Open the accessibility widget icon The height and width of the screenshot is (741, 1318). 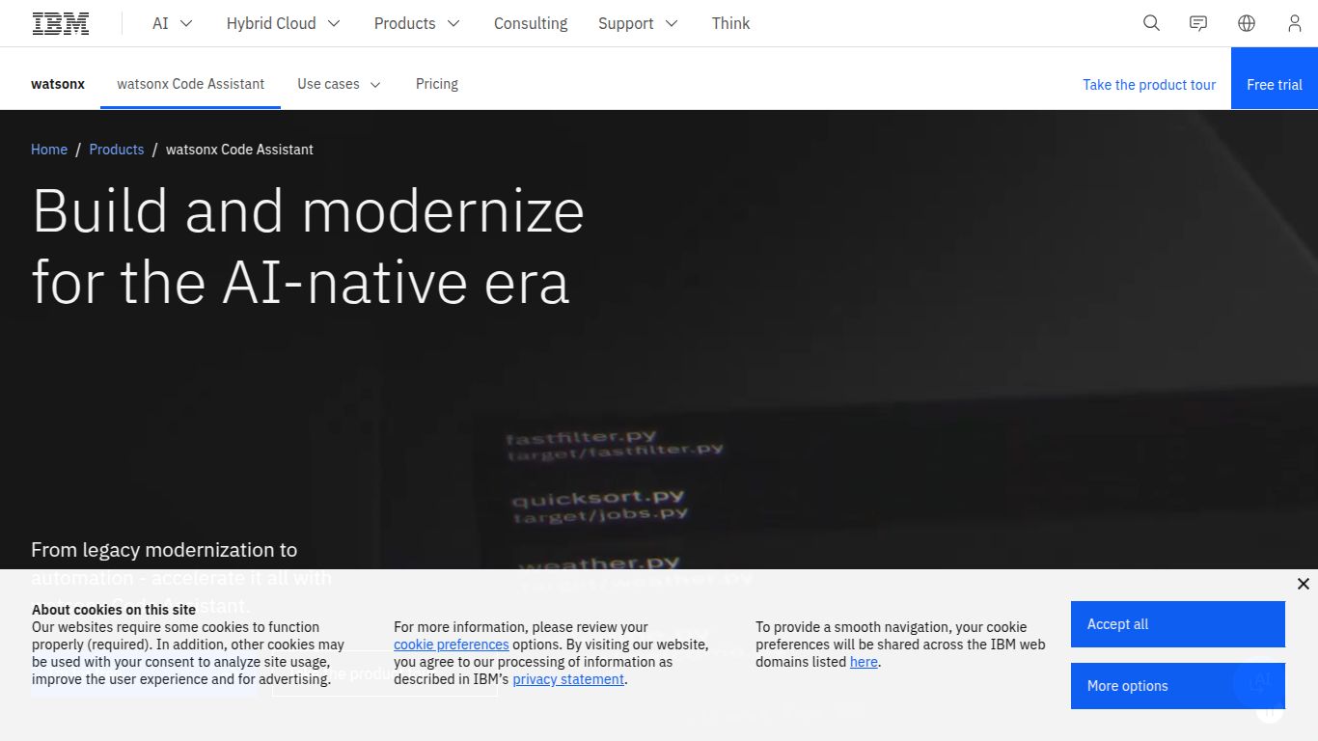[x=1268, y=707]
